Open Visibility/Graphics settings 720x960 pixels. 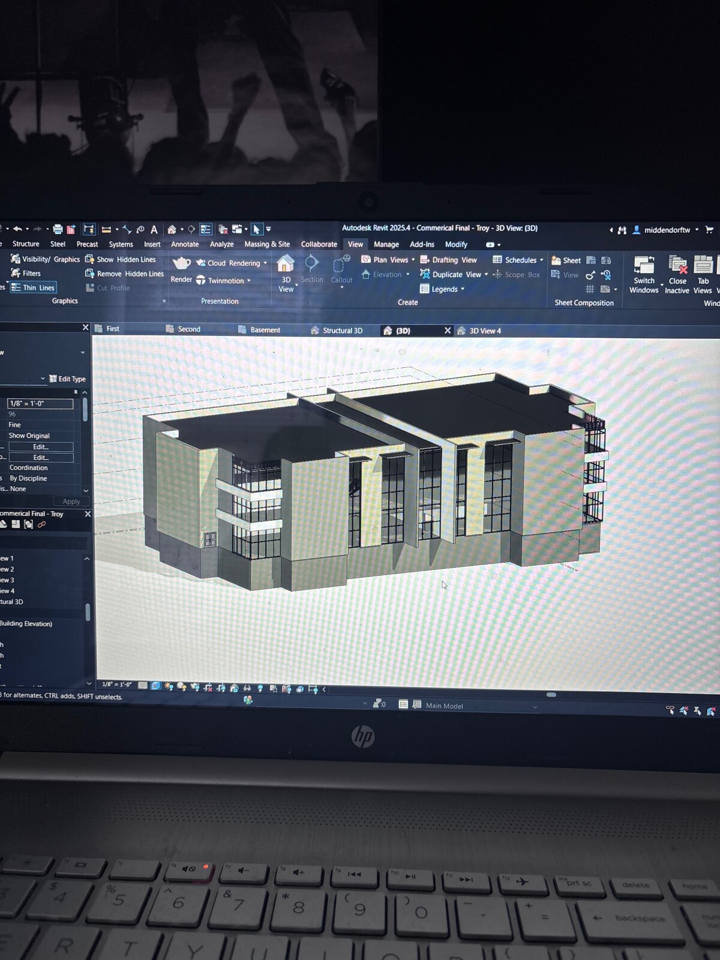(x=45, y=259)
